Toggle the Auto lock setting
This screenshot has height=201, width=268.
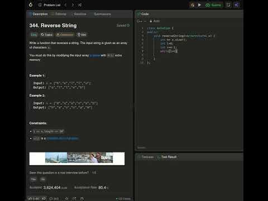(155, 21)
